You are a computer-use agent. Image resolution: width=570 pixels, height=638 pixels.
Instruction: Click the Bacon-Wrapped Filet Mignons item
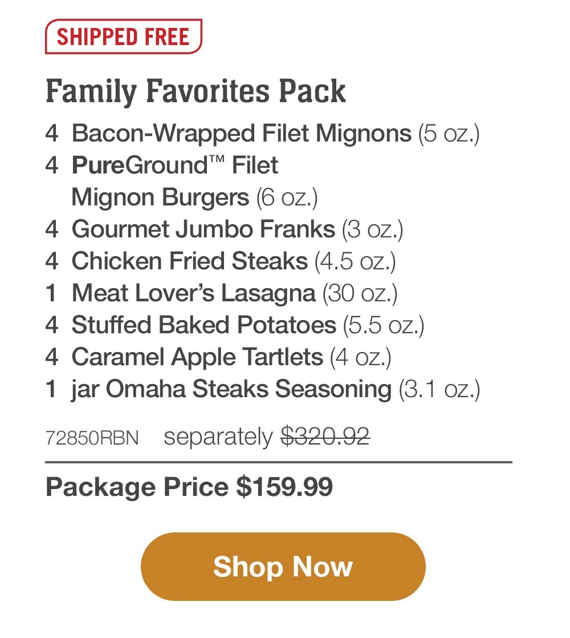click(242, 134)
